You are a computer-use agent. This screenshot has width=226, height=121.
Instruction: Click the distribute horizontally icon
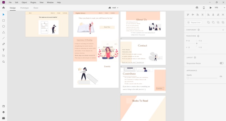pyautogui.click(x=223, y=15)
